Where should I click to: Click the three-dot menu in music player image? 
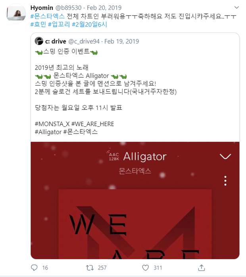(x=225, y=181)
